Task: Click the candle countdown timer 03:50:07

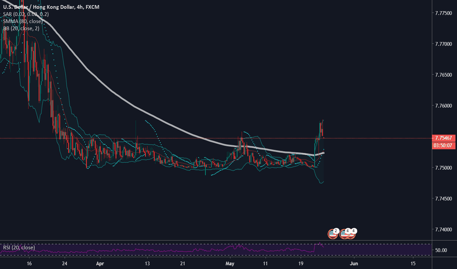Action: click(x=443, y=145)
